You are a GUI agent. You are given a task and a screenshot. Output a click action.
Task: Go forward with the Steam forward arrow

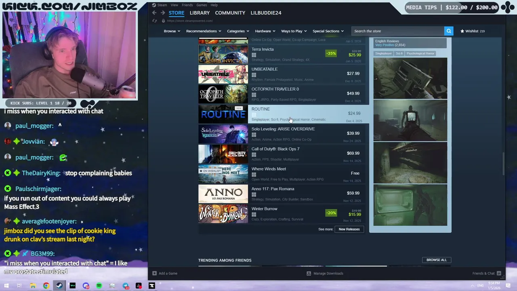click(163, 13)
